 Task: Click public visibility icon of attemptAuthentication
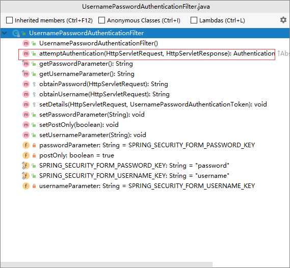click(x=34, y=53)
